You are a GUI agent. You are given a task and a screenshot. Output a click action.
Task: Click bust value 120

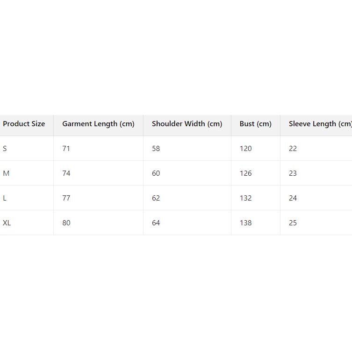coord(245,149)
